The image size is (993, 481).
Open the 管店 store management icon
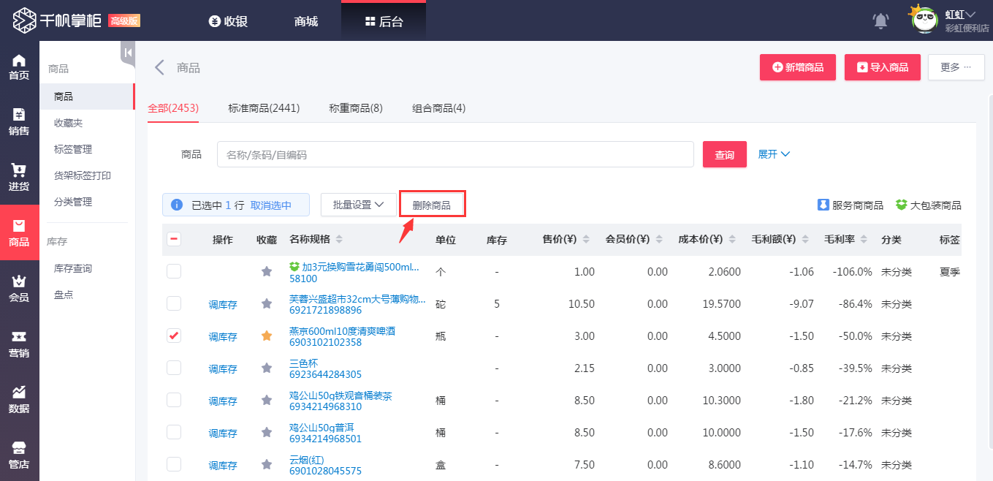(x=20, y=453)
